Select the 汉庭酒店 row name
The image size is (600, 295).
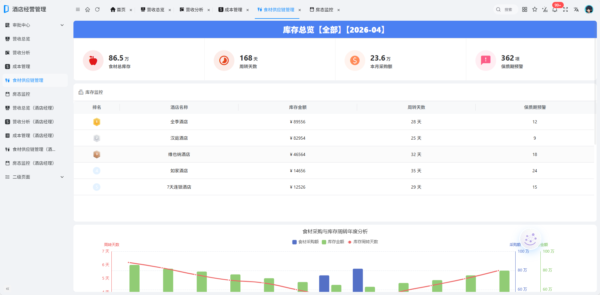click(179, 138)
